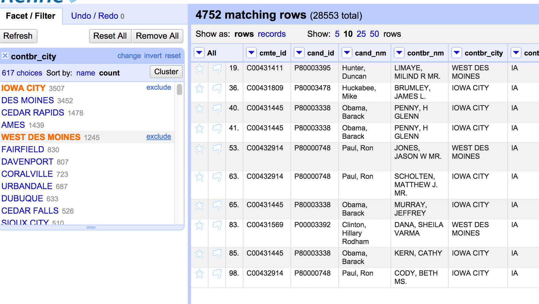539x304 pixels.
Task: Click the facet list scrollbar handle
Action: pos(179,89)
